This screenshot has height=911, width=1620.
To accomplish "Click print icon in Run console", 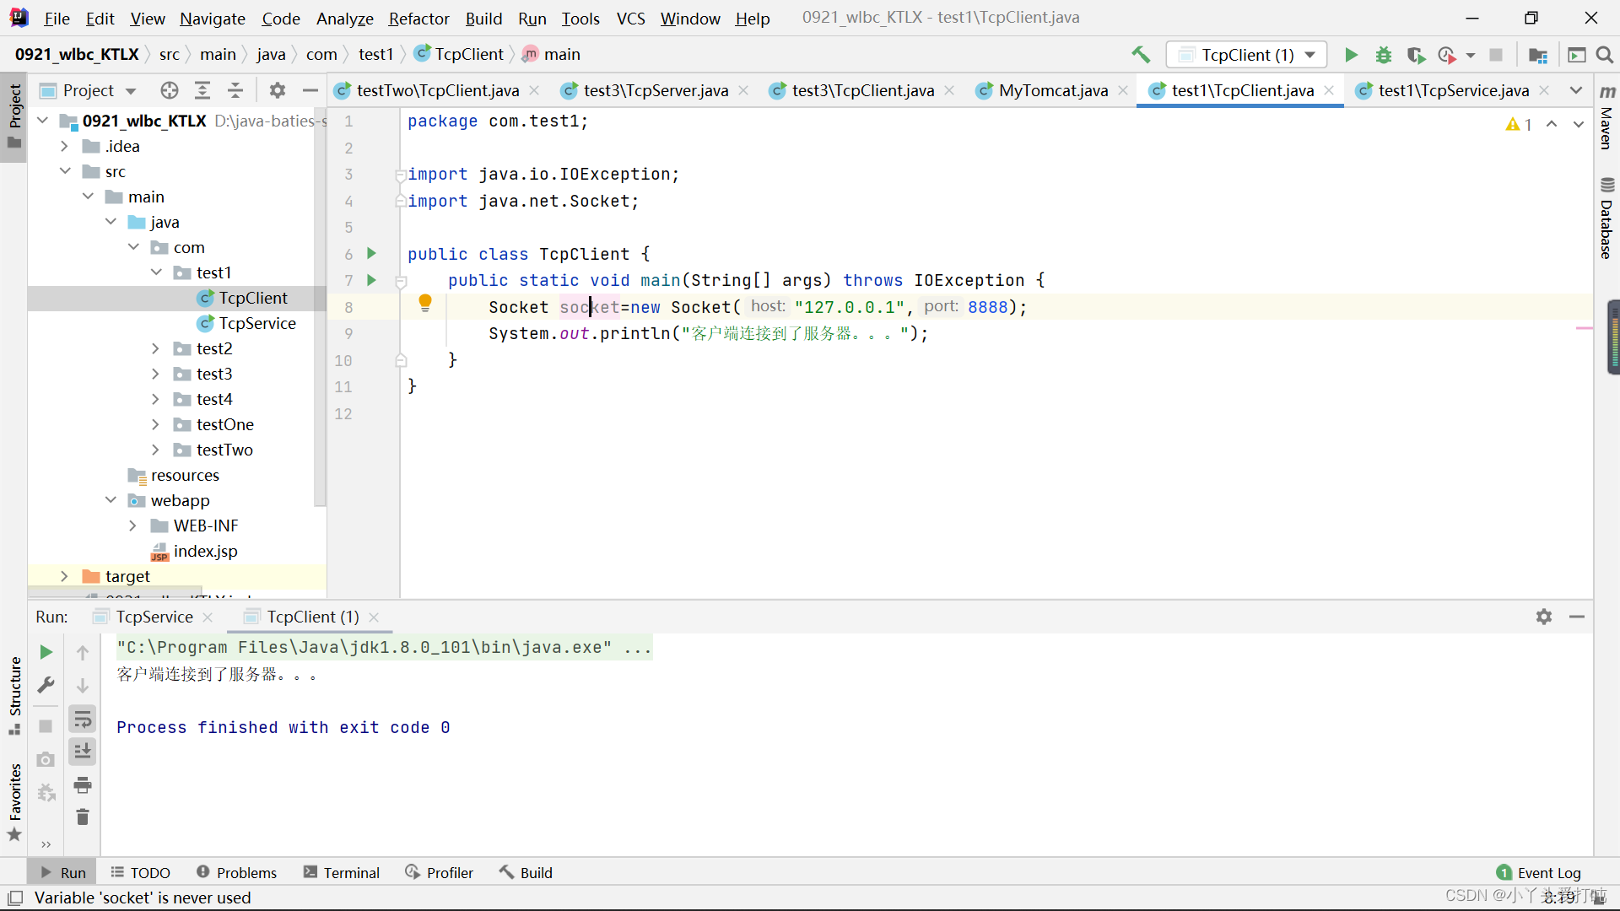I will [x=83, y=784].
